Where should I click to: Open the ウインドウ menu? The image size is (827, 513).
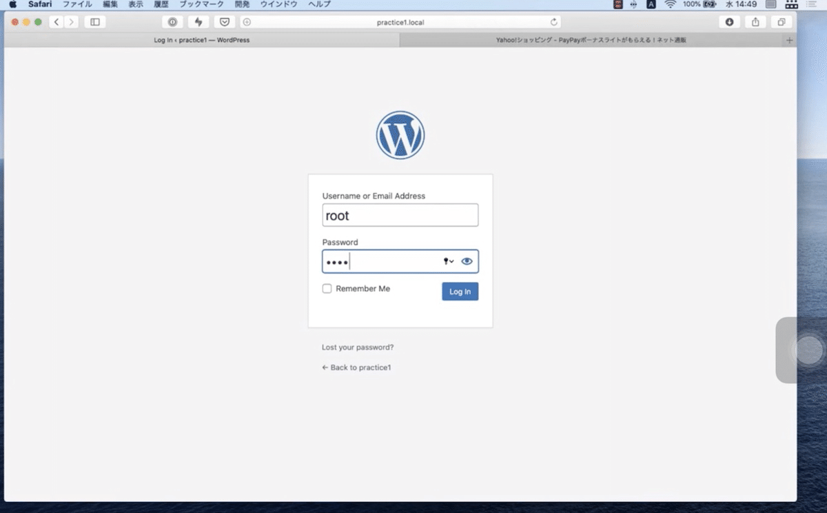coord(278,4)
